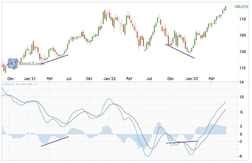Click the last green candle at chart top
The width and height of the screenshot is (252, 163).
226,8
